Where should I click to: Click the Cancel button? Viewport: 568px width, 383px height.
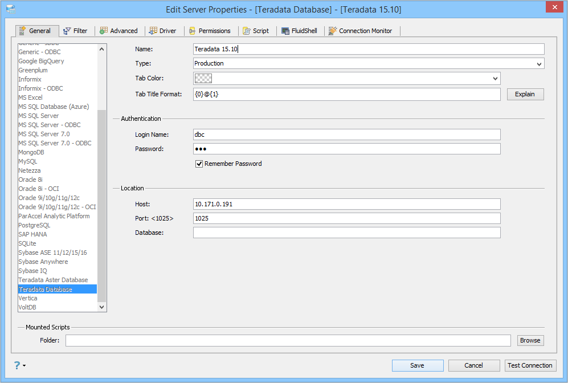pos(474,365)
